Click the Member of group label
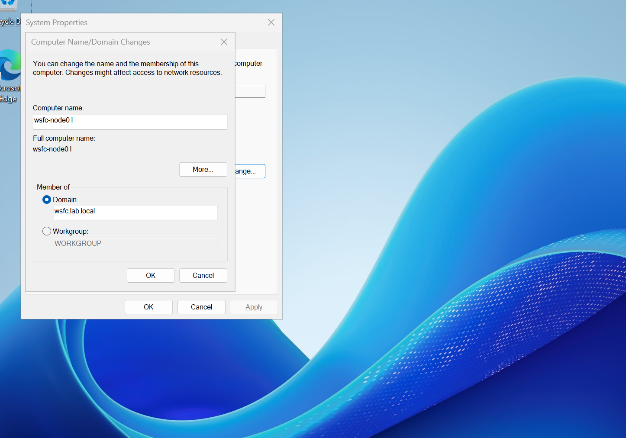 click(x=53, y=187)
